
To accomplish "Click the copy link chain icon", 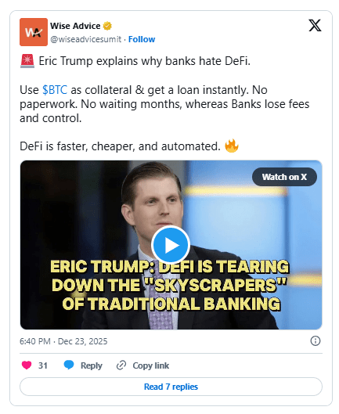I will (121, 365).
